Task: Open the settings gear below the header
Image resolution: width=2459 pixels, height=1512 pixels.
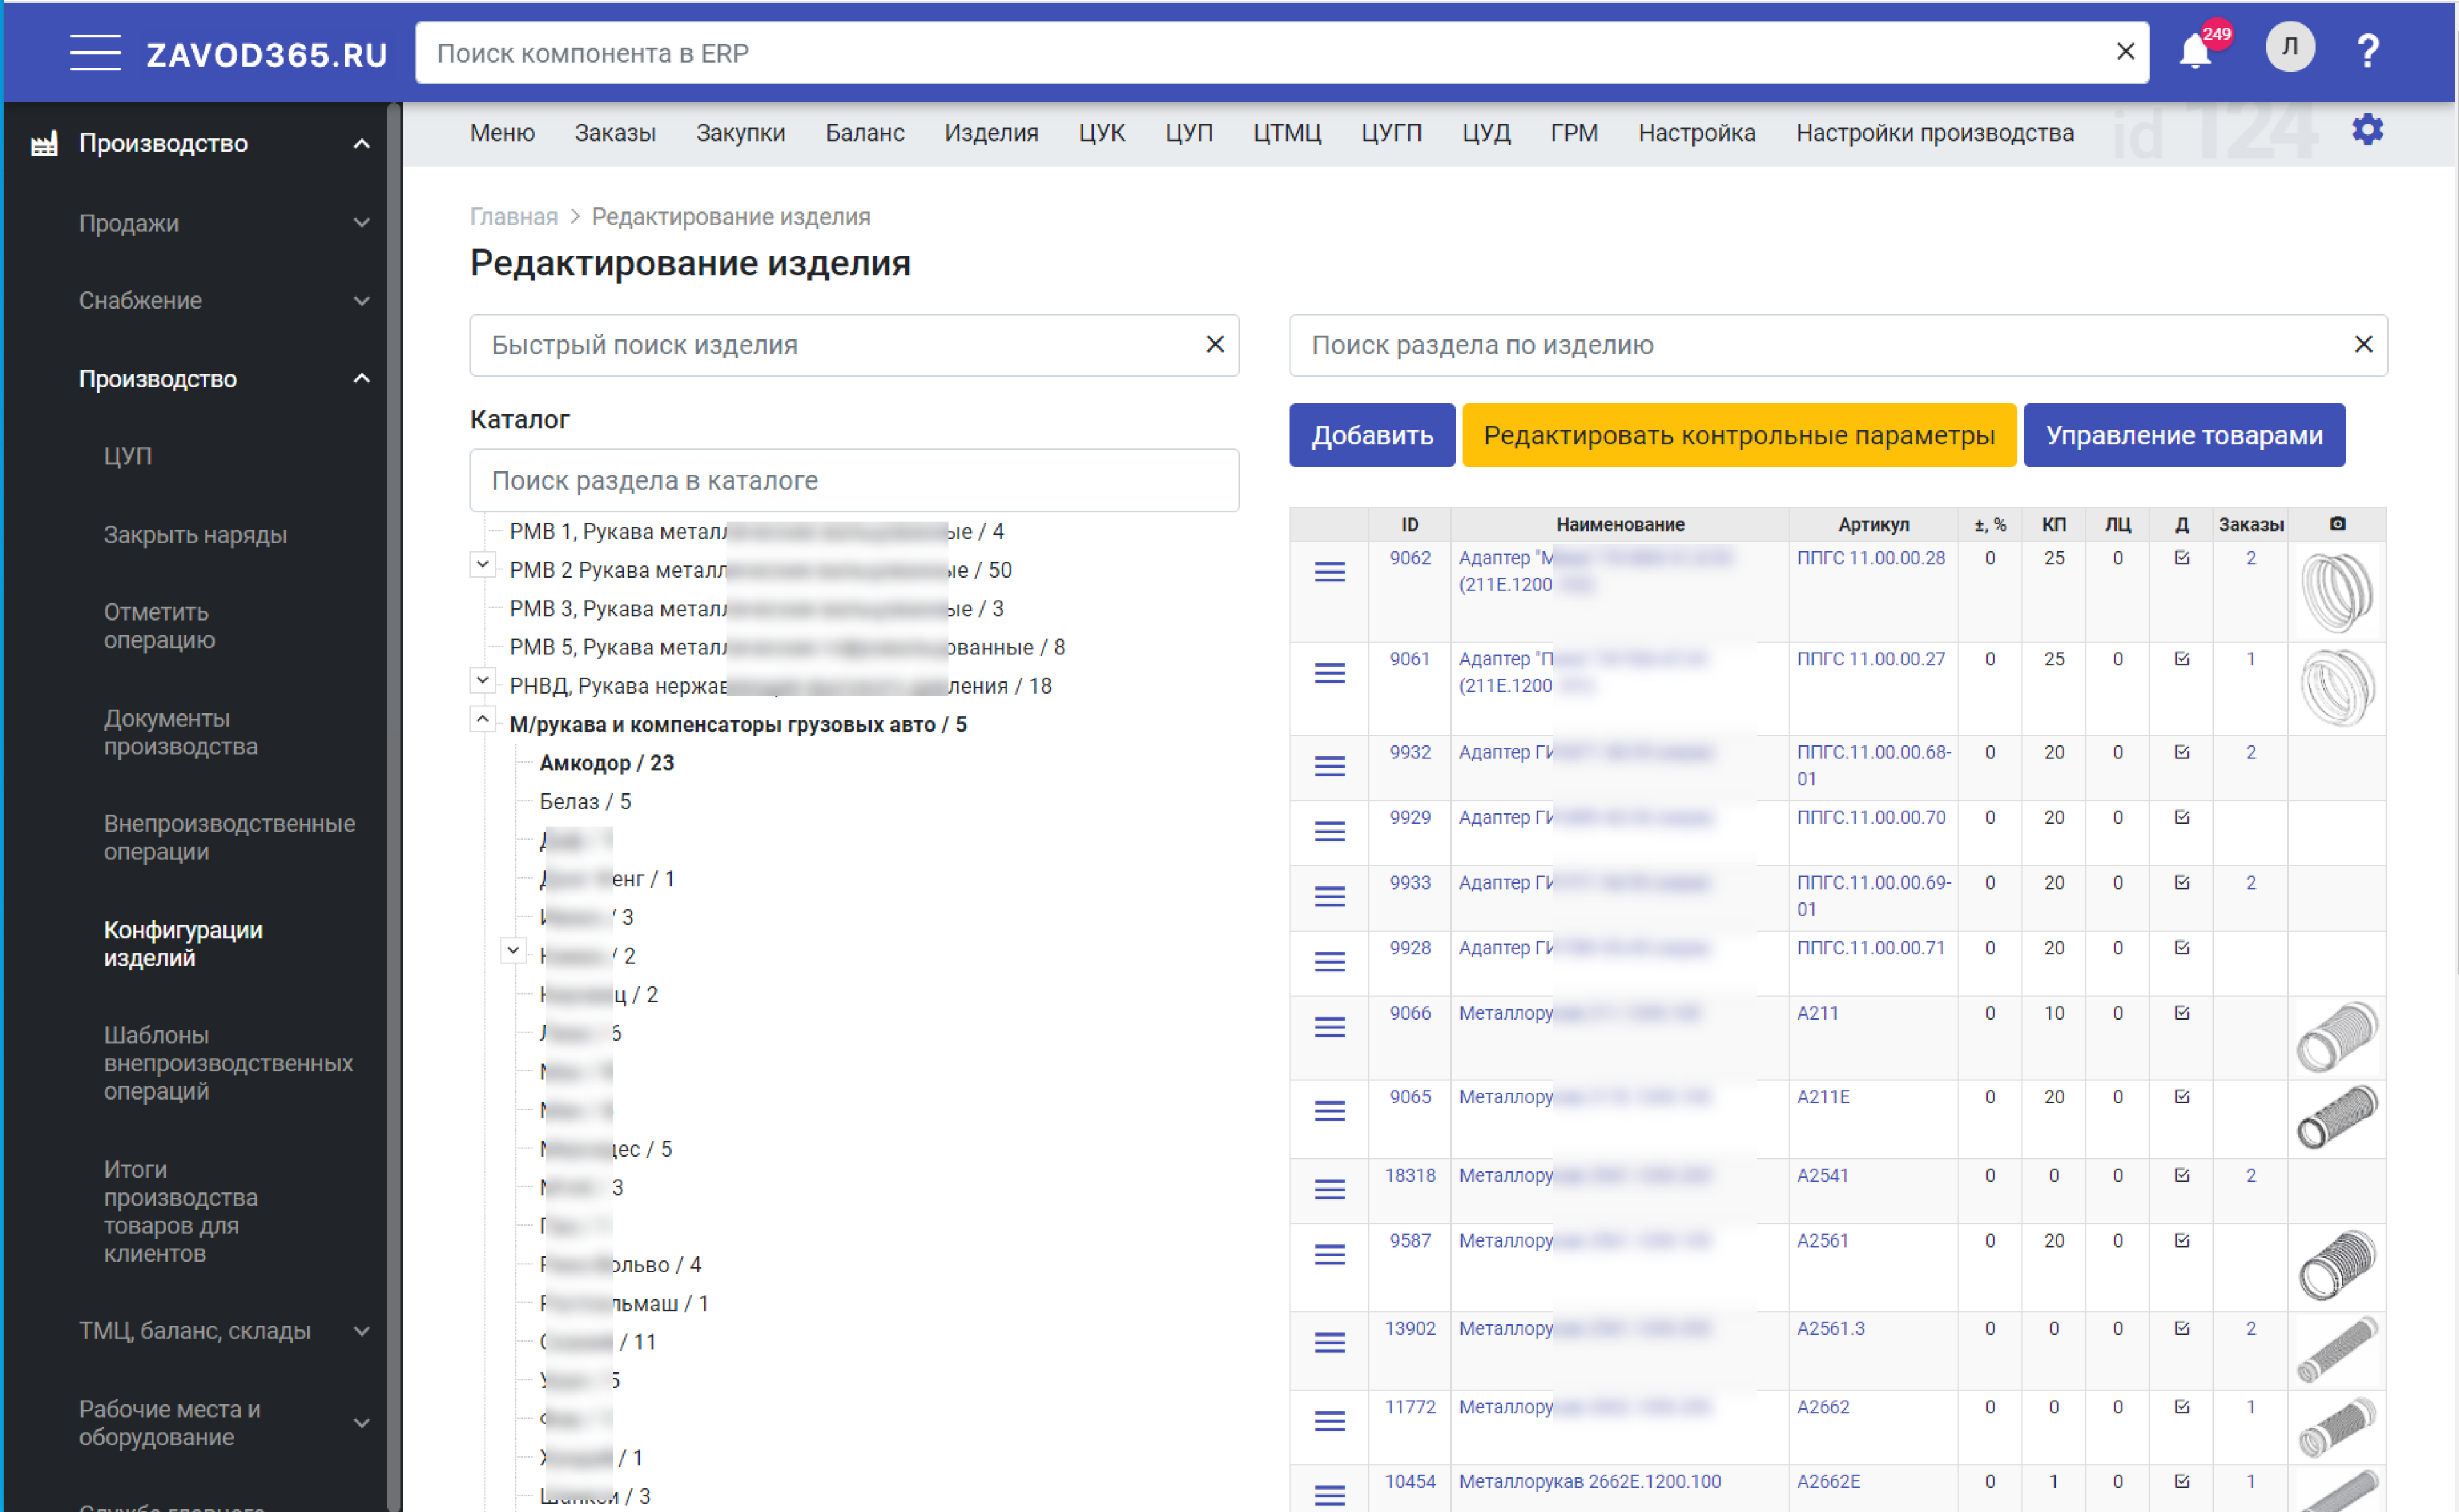Action: coord(2367,130)
